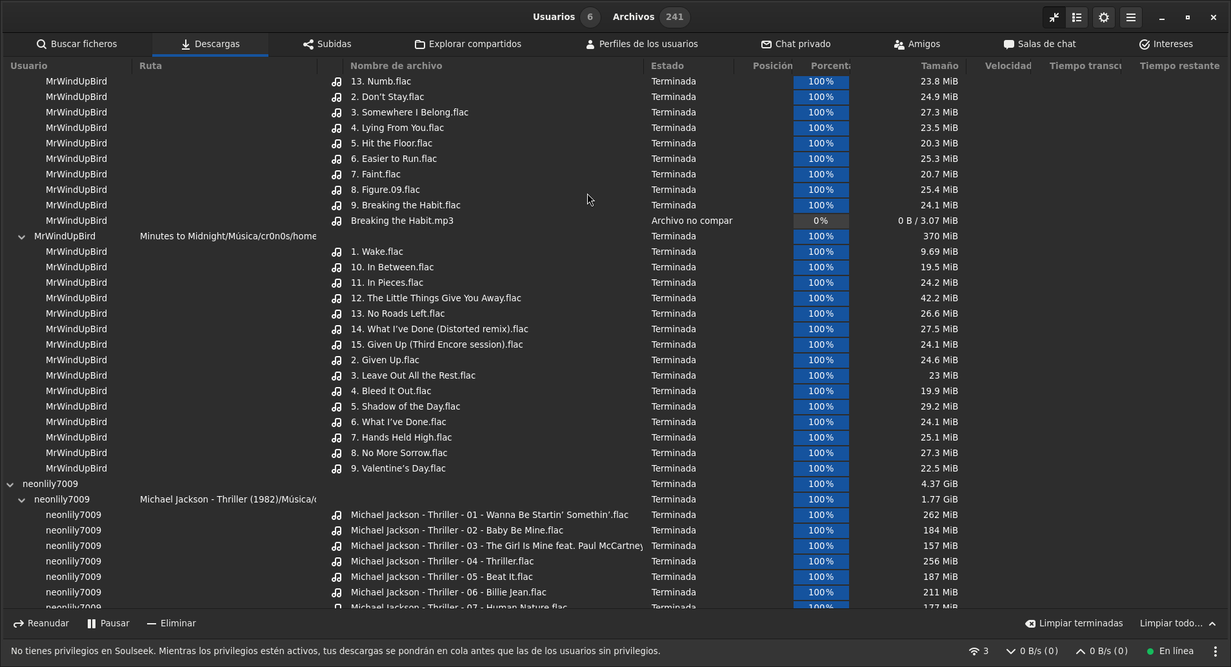Click the music icon for 11. In Pieces.flac

[x=337, y=283]
